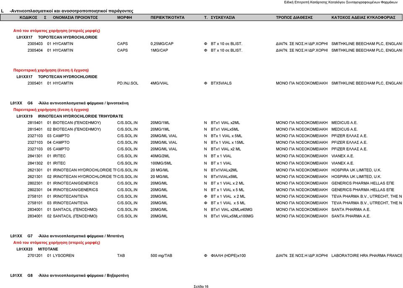Image resolution: width=403 pixels, height=288 pixels.
Task: Select the CAMPTO name in the 05 row
Action: pyautogui.click(x=61, y=149)
